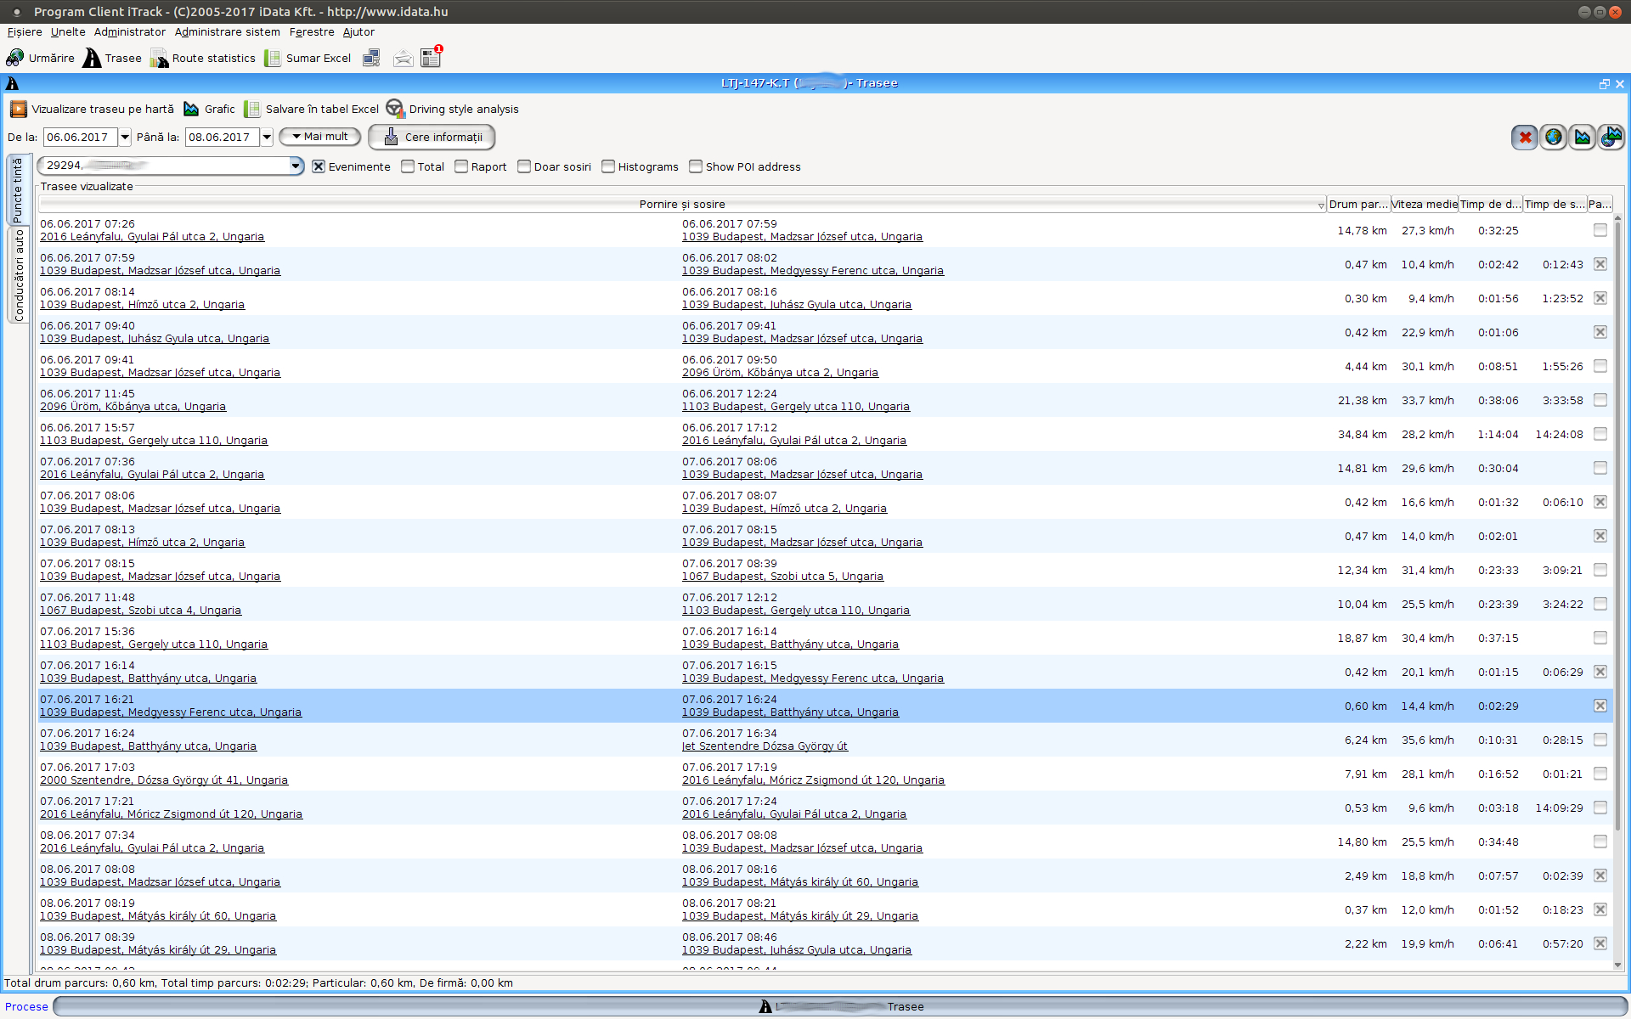The width and height of the screenshot is (1631, 1019).
Task: Click Cere informații button
Action: pos(432,137)
